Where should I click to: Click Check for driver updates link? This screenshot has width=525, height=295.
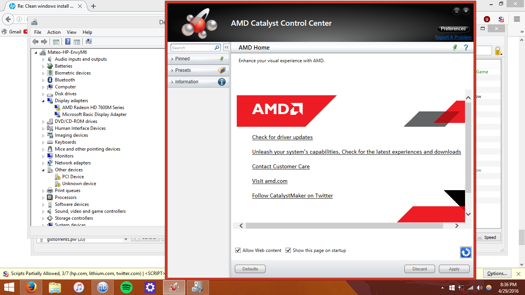click(x=282, y=137)
